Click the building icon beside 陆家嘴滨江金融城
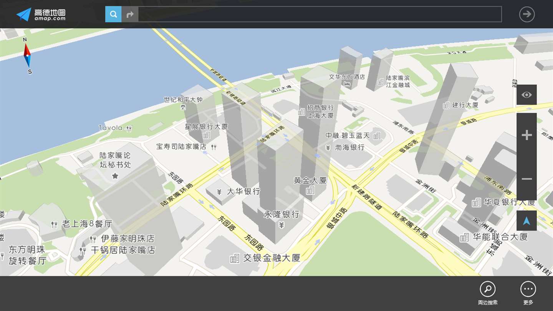553x311 pixels. pos(381,81)
